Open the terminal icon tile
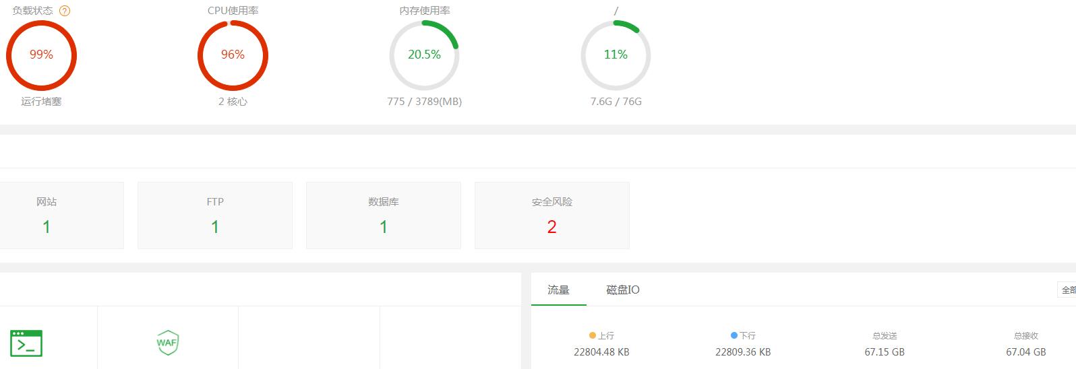1076x369 pixels. 26,343
